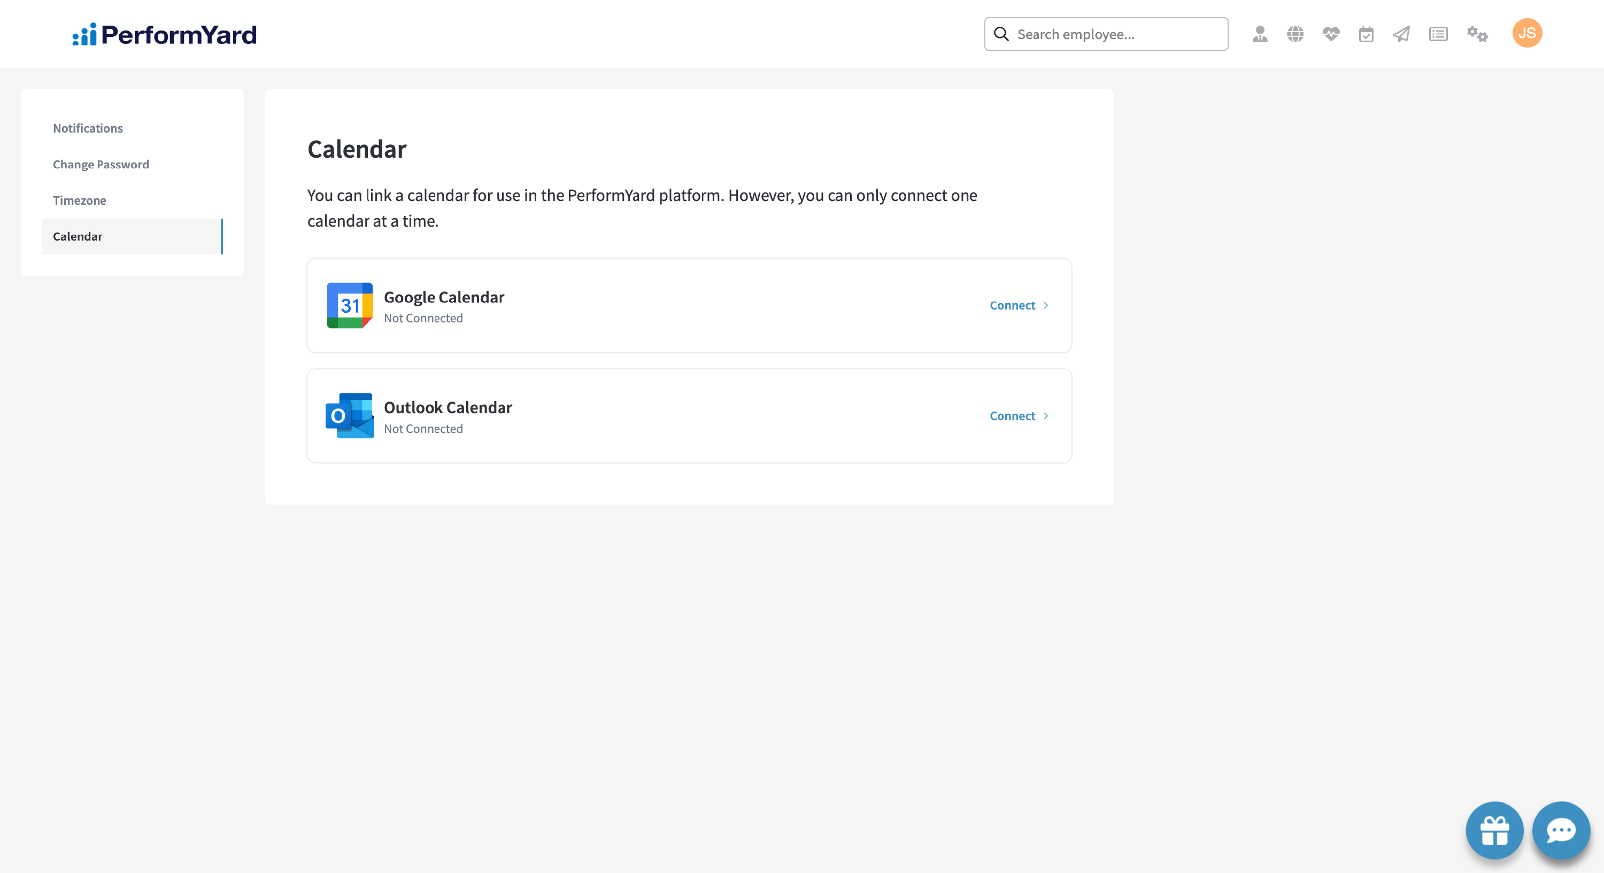The height and width of the screenshot is (873, 1604).
Task: Open the employee profile person icon
Action: coord(1260,34)
